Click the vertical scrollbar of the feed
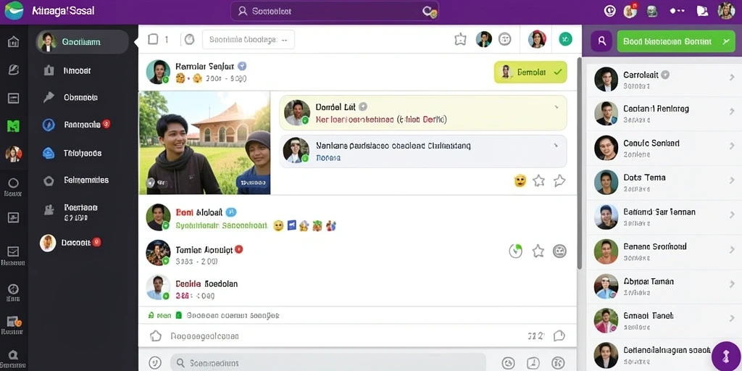The height and width of the screenshot is (371, 742). point(579,163)
